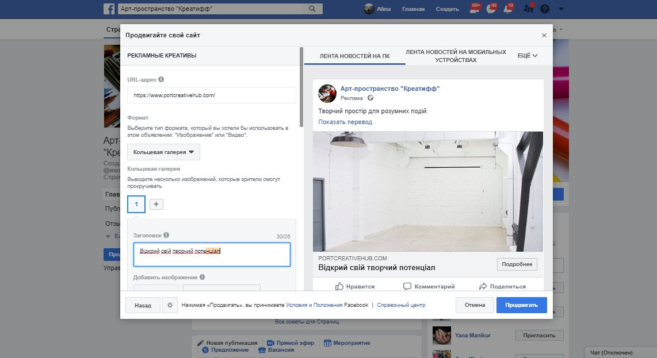
Task: Click info icon next to Добавить изображение
Action: pos(202,277)
